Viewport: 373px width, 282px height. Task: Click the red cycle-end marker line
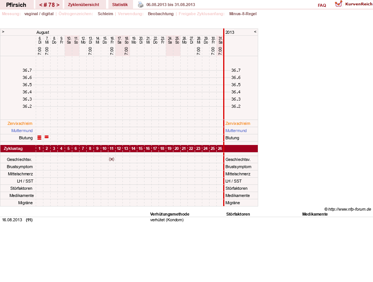(224, 117)
